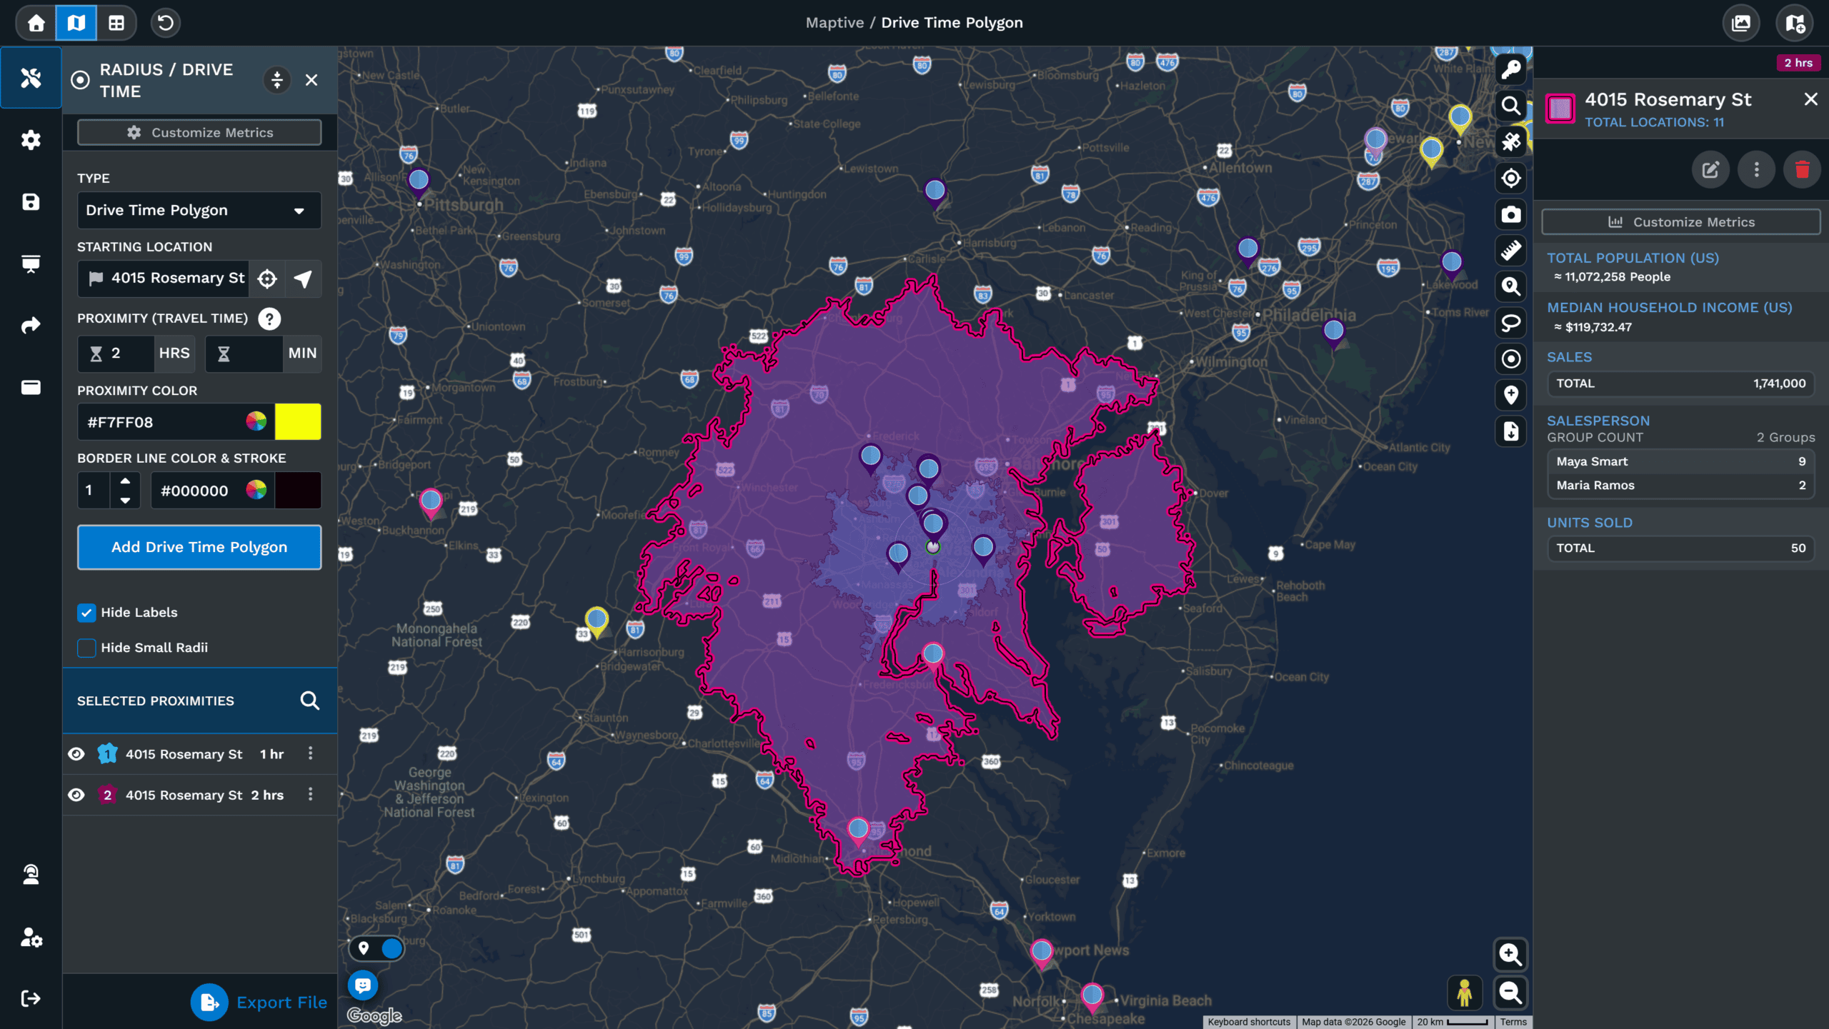This screenshot has height=1029, width=1829.
Task: Open the image gallery icon in top right
Action: 1741,23
